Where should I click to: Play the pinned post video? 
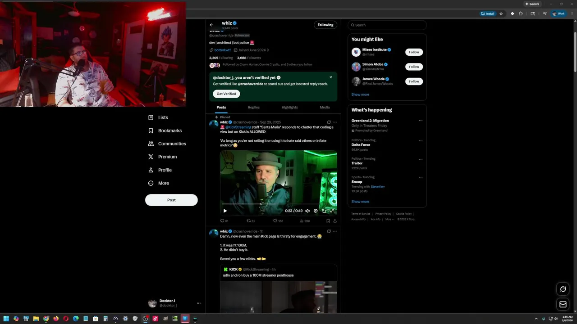225,211
